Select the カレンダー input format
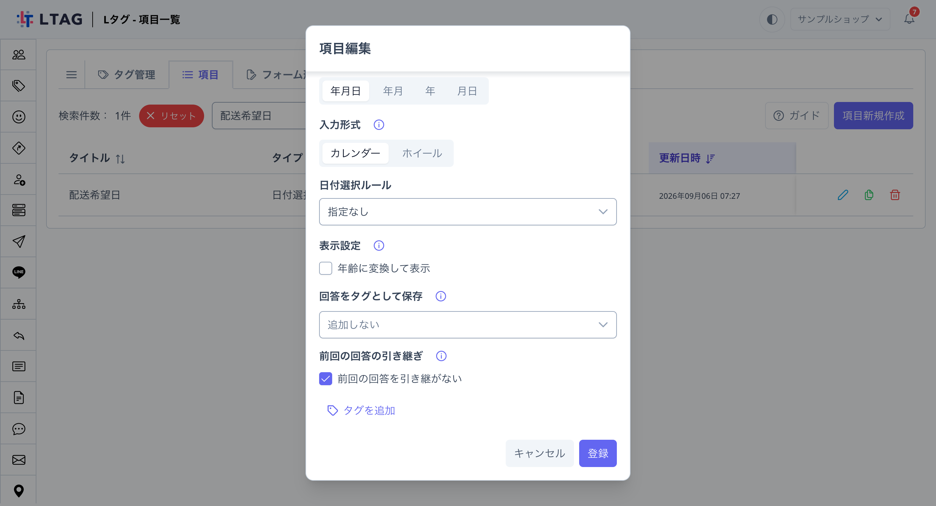Viewport: 936px width, 506px height. [x=355, y=153]
